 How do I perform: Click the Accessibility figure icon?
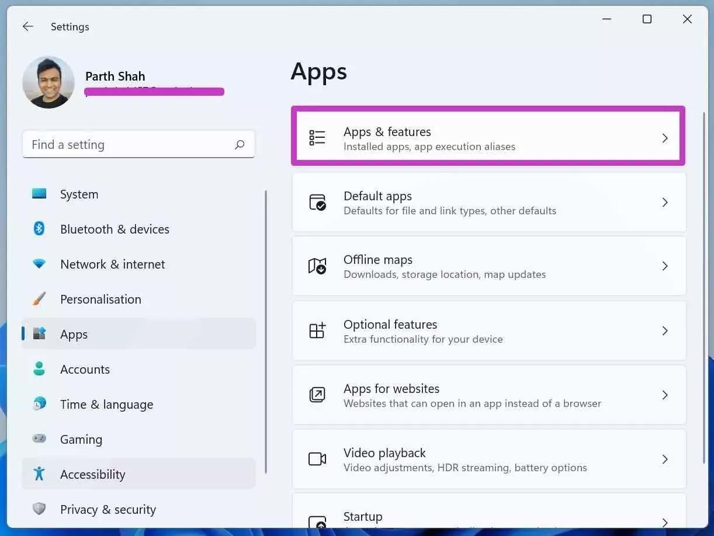coord(39,474)
